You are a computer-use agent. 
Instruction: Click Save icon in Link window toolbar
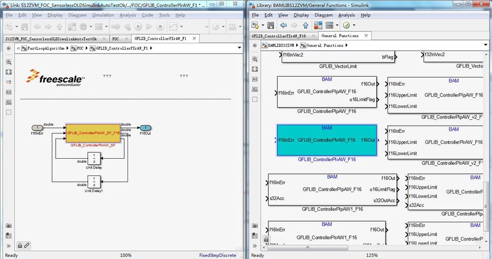(x=25, y=27)
